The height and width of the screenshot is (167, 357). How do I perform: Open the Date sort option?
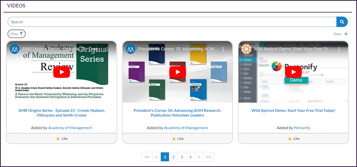337,34
